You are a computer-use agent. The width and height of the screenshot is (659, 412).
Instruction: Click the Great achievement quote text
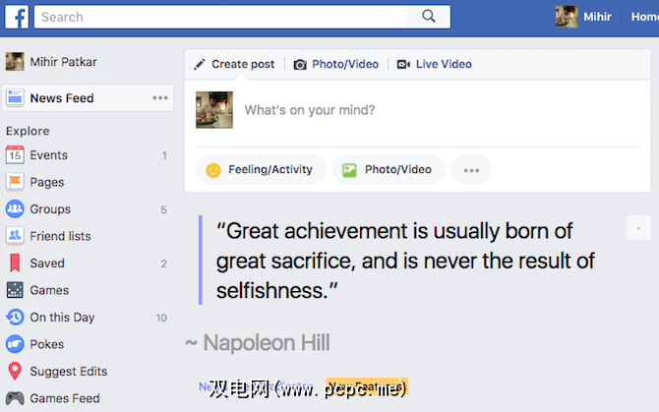pos(405,261)
